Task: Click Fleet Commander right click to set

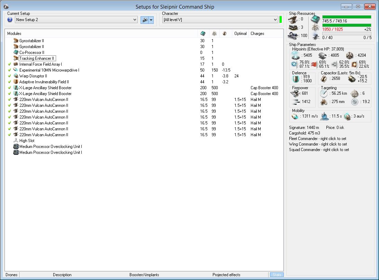Action: pyautogui.click(x=318, y=139)
